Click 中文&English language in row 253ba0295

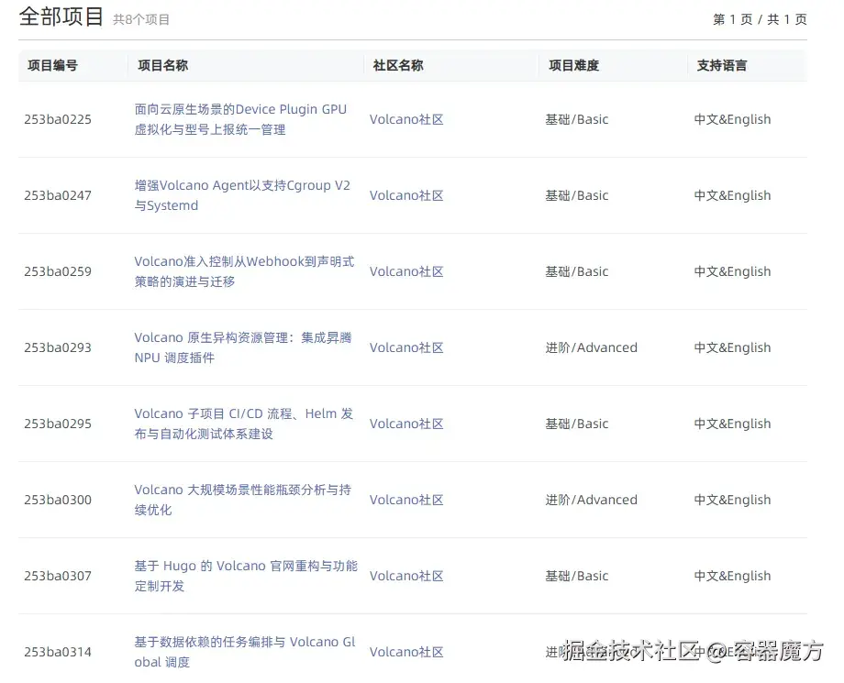(x=733, y=424)
